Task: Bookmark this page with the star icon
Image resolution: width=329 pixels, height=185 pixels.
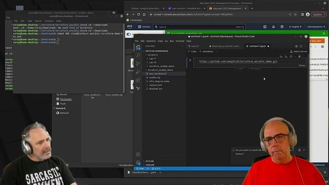Action: (x=295, y=14)
